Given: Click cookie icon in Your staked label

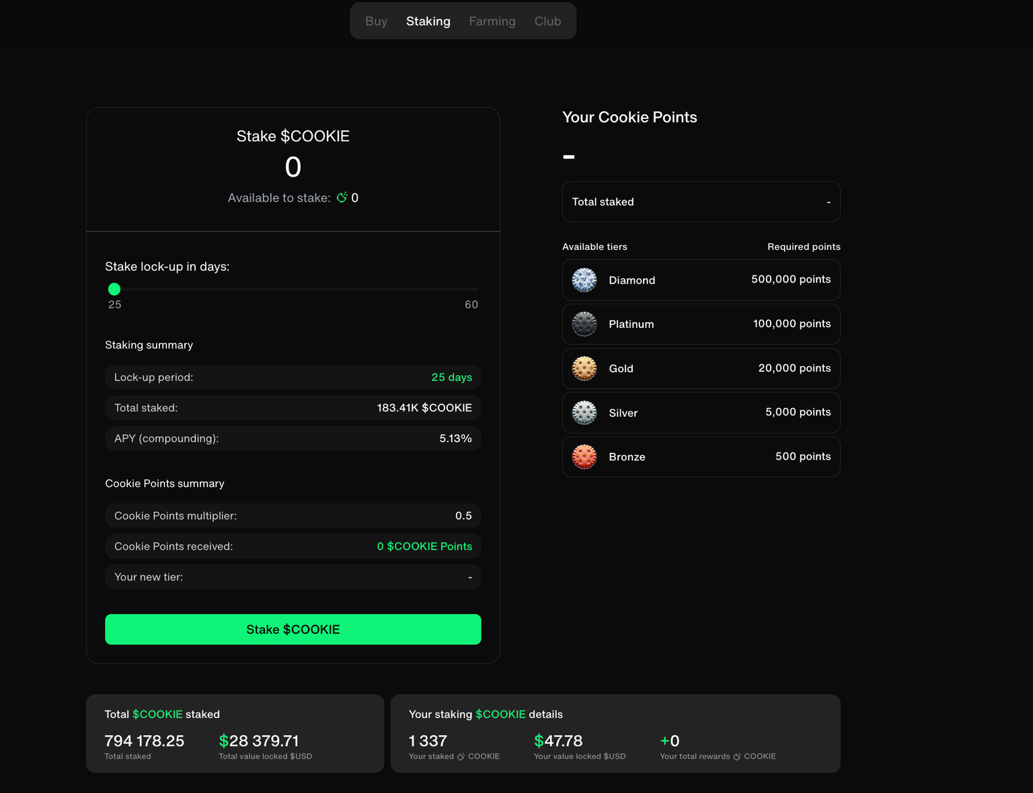Looking at the screenshot, I should (461, 757).
